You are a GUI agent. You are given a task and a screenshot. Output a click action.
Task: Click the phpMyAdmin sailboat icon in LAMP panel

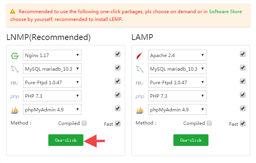tap(140, 110)
